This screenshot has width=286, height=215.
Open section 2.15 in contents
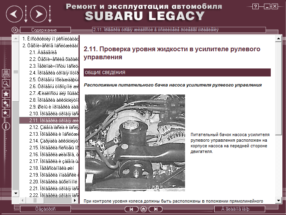[54, 147]
